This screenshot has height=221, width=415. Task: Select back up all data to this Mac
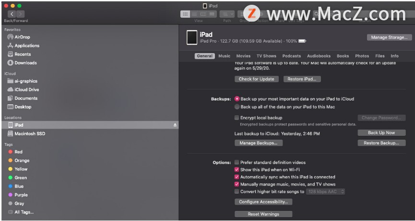click(x=237, y=107)
